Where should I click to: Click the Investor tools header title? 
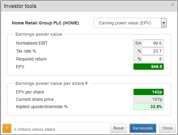pyautogui.click(x=20, y=6)
